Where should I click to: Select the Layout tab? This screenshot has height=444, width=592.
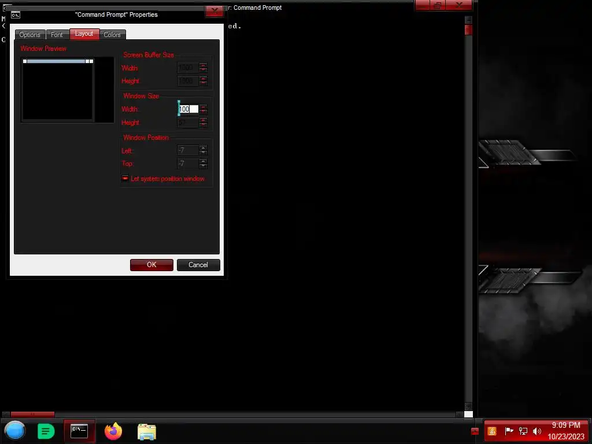click(84, 34)
